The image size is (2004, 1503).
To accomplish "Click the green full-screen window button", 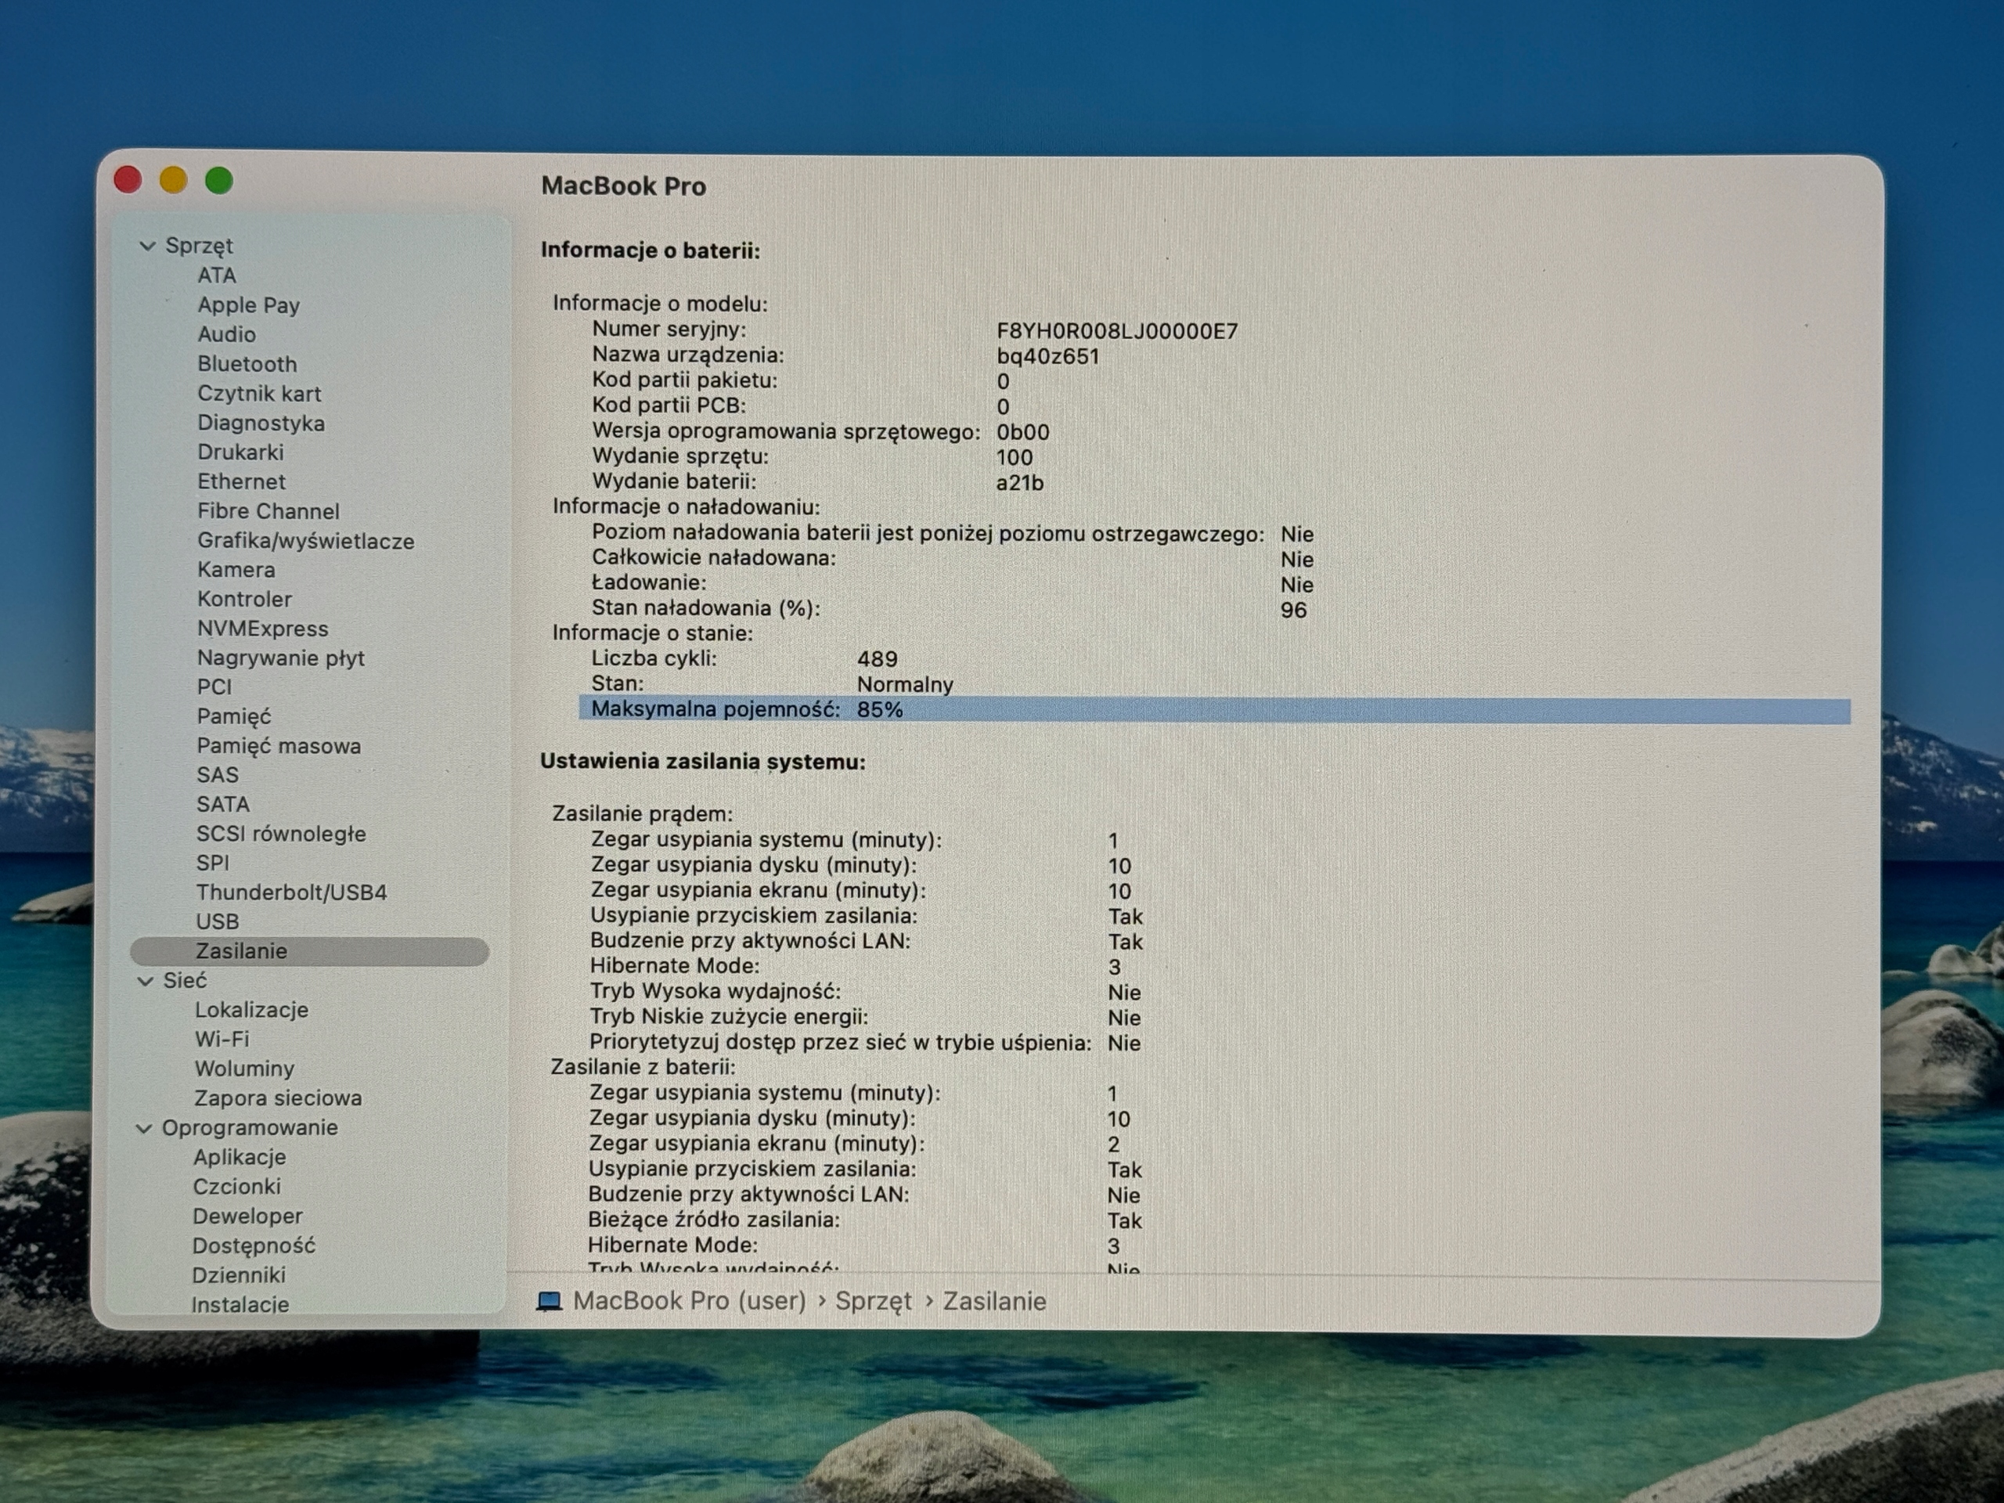I will tap(218, 181).
